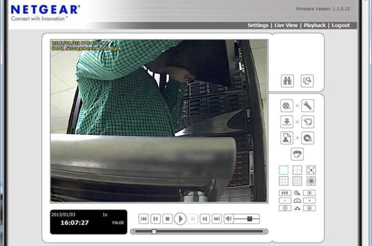
Task: Open the Settings menu
Action: [x=258, y=25]
